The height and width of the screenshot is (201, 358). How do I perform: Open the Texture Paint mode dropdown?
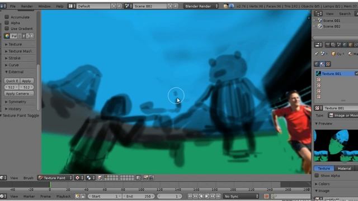(x=55, y=178)
